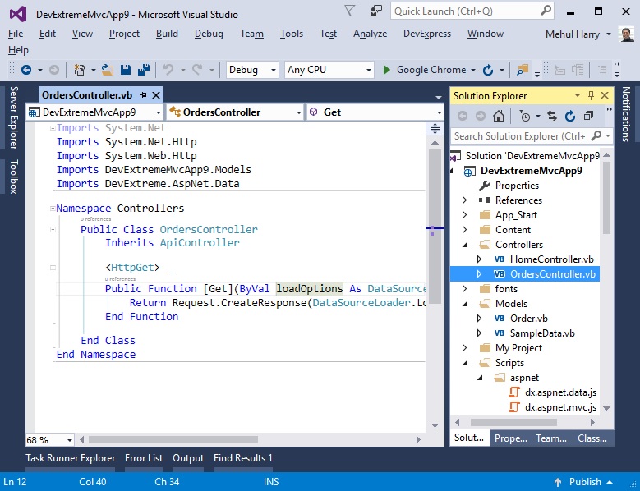Open the Notifications side tab
640x491 pixels.
[x=626, y=114]
